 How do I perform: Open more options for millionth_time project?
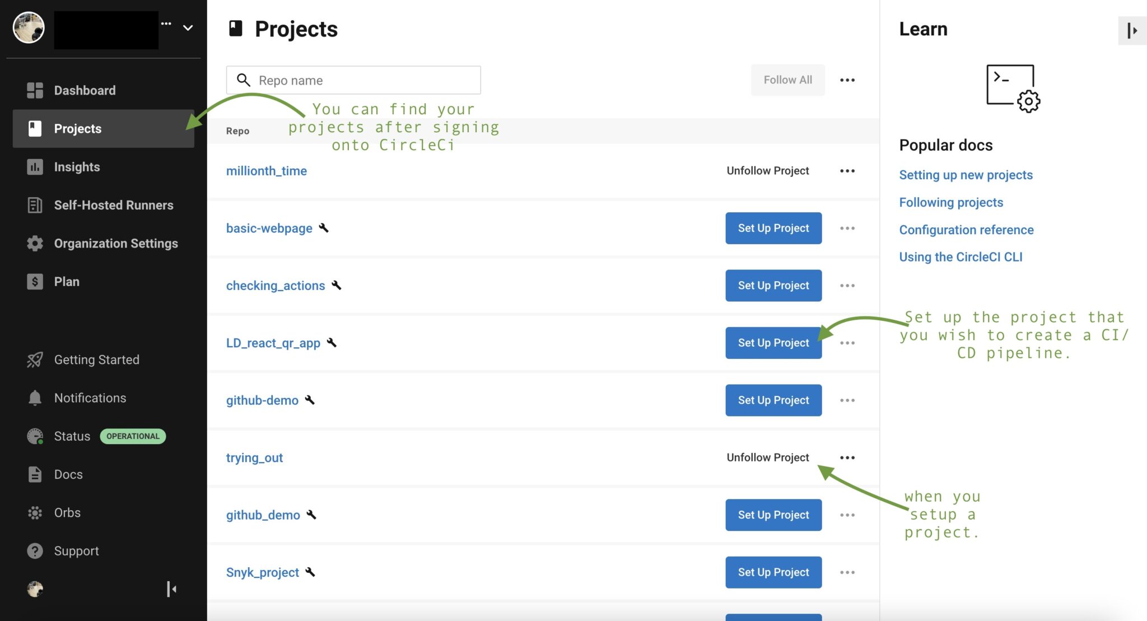click(x=847, y=171)
